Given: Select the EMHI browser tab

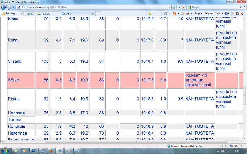Looking at the screenshot, I should (77, 14).
